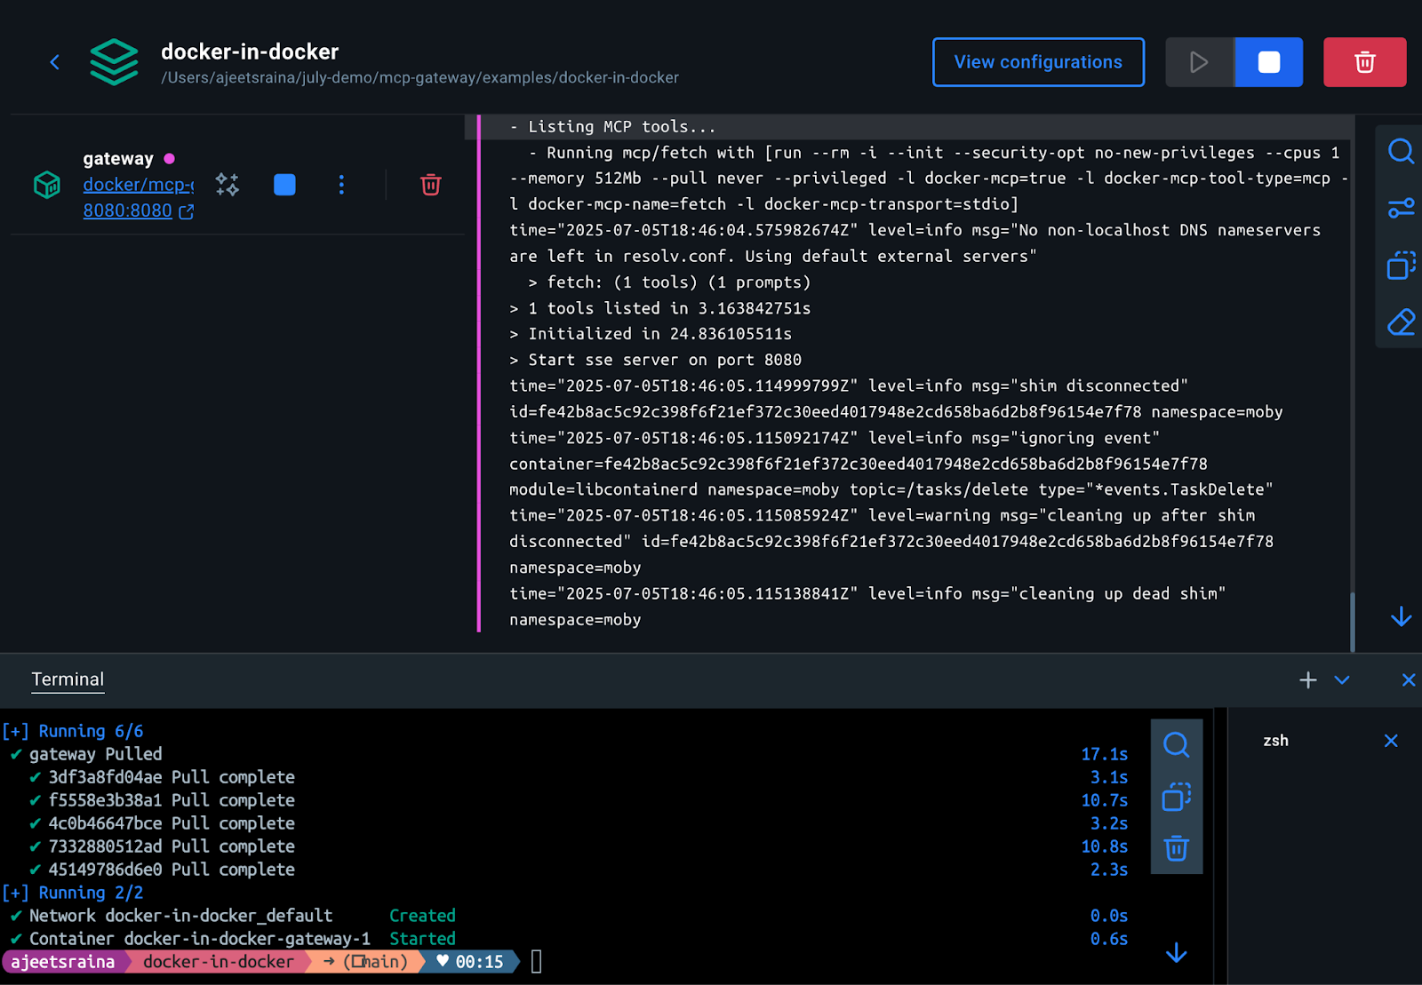This screenshot has width=1422, height=985.
Task: Click the '1 tools listed in 3.163842751s' log line
Action: (659, 308)
